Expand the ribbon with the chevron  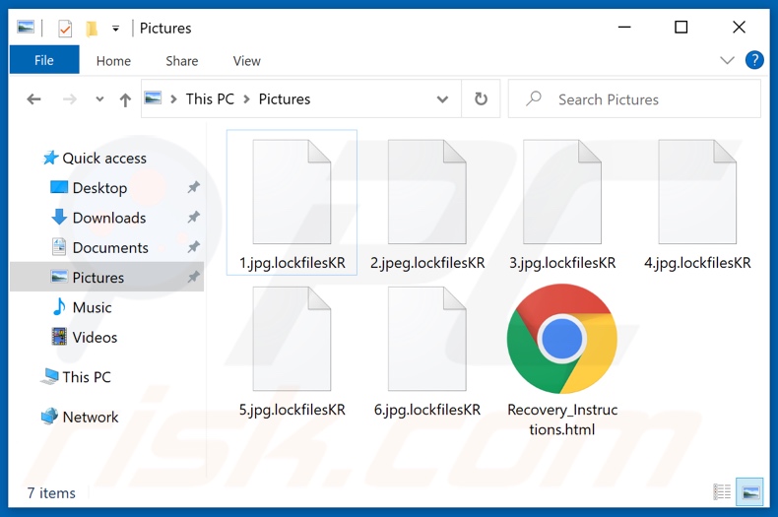click(727, 60)
